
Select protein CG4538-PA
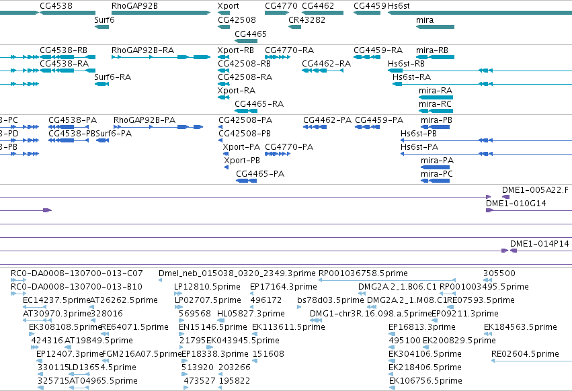73,120
